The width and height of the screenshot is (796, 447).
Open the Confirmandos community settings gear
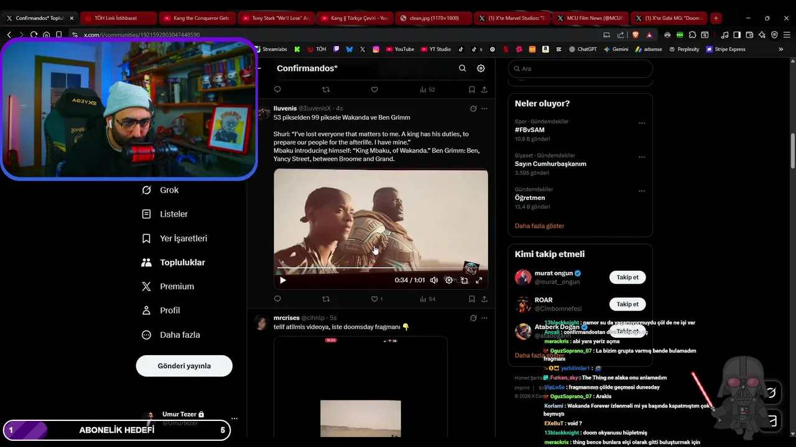[481, 68]
